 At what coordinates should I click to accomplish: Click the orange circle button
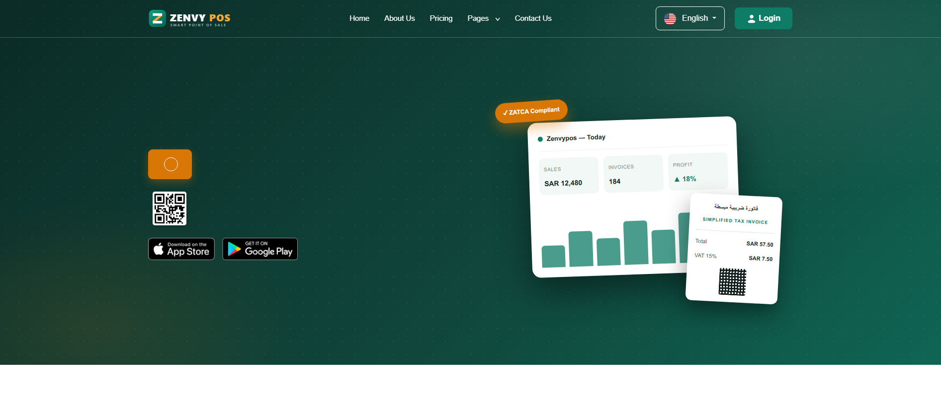(x=170, y=164)
